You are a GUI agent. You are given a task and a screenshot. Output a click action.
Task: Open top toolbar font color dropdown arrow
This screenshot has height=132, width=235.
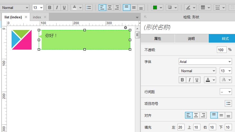click(80, 8)
